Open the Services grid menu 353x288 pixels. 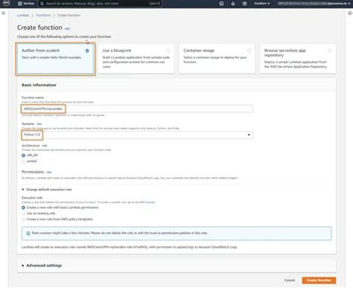pyautogui.click(x=26, y=4)
